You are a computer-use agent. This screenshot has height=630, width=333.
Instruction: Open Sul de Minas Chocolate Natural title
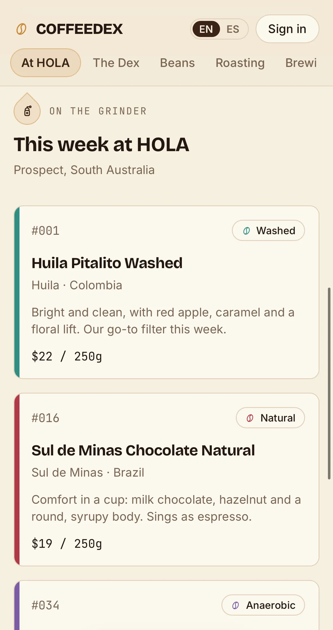click(143, 450)
